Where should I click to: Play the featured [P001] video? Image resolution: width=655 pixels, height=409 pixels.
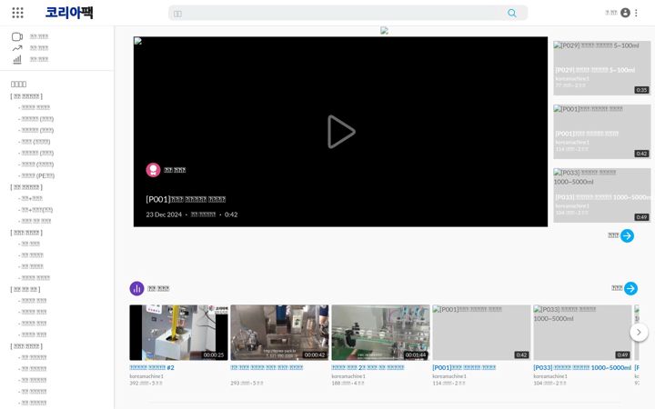(x=341, y=132)
